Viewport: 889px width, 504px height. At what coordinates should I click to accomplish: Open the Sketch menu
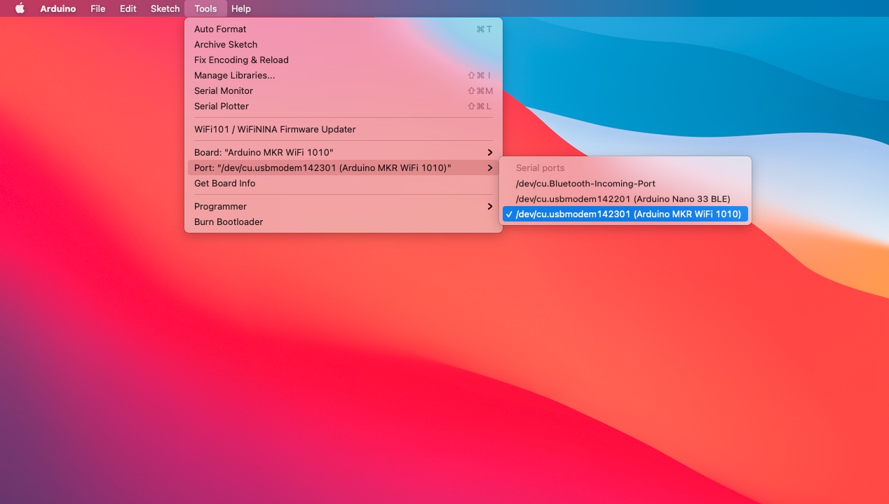[x=165, y=8]
